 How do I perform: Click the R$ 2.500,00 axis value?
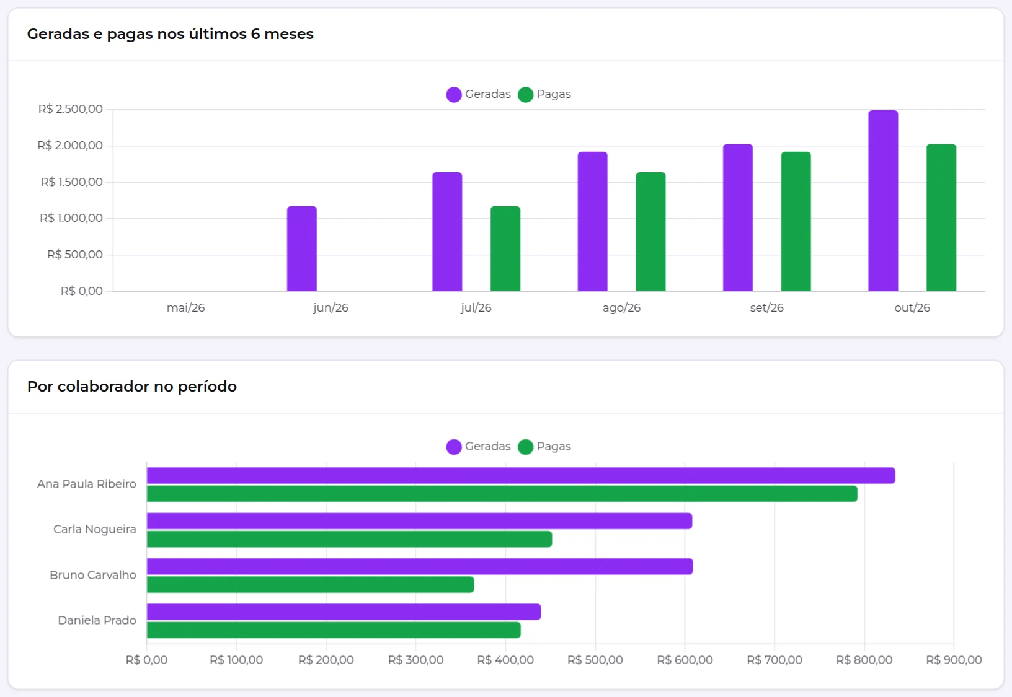click(71, 109)
